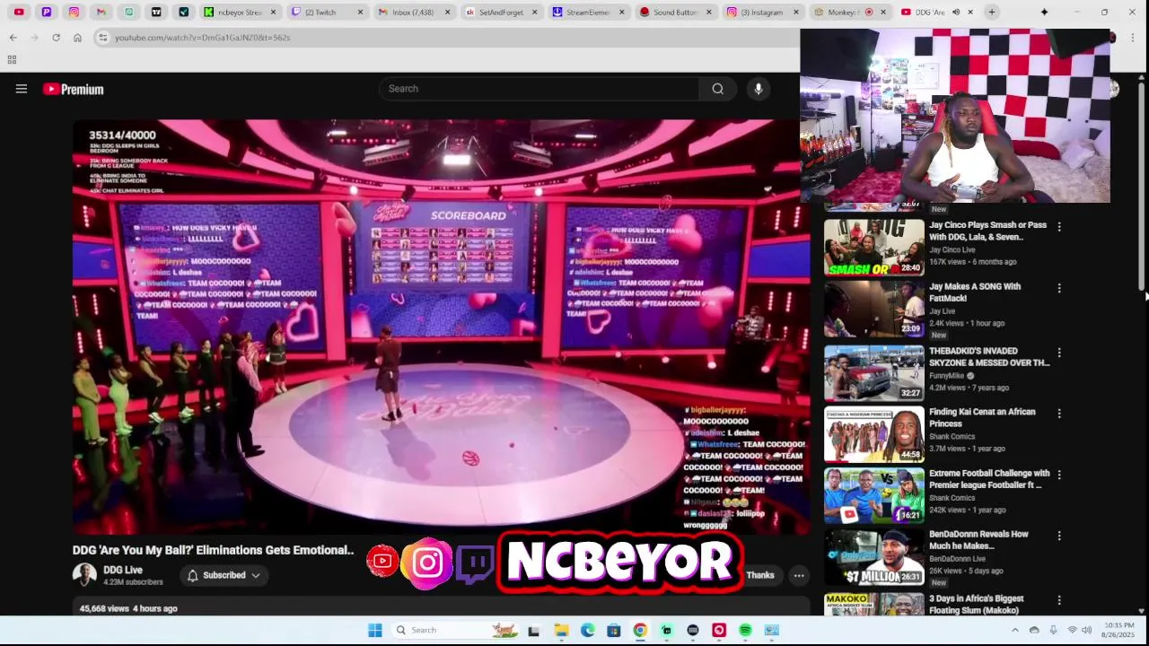Open options menu for THEBADKID'S INVADED SKYZONE
This screenshot has height=646, width=1149.
point(1059,353)
